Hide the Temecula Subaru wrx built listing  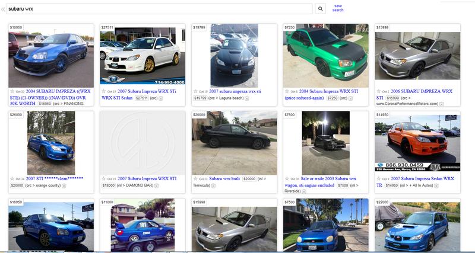(x=213, y=186)
